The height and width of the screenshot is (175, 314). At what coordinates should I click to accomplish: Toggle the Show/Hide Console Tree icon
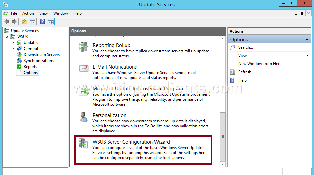click(33, 22)
